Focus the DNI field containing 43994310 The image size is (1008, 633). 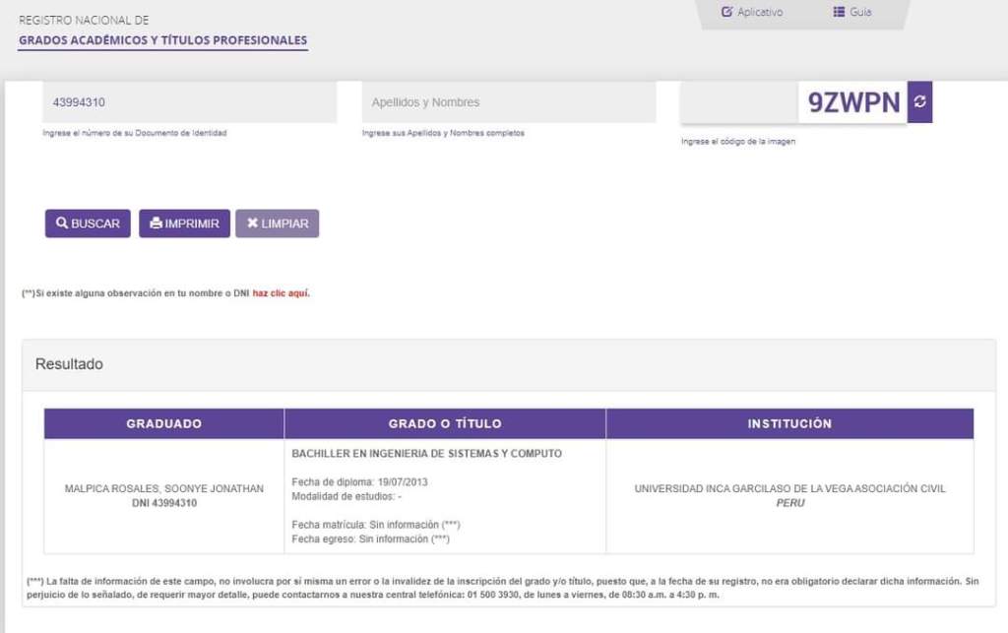click(189, 102)
